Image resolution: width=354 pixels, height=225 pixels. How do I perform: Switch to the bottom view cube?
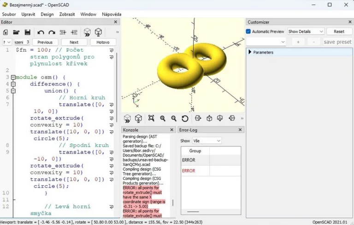pos(220,118)
